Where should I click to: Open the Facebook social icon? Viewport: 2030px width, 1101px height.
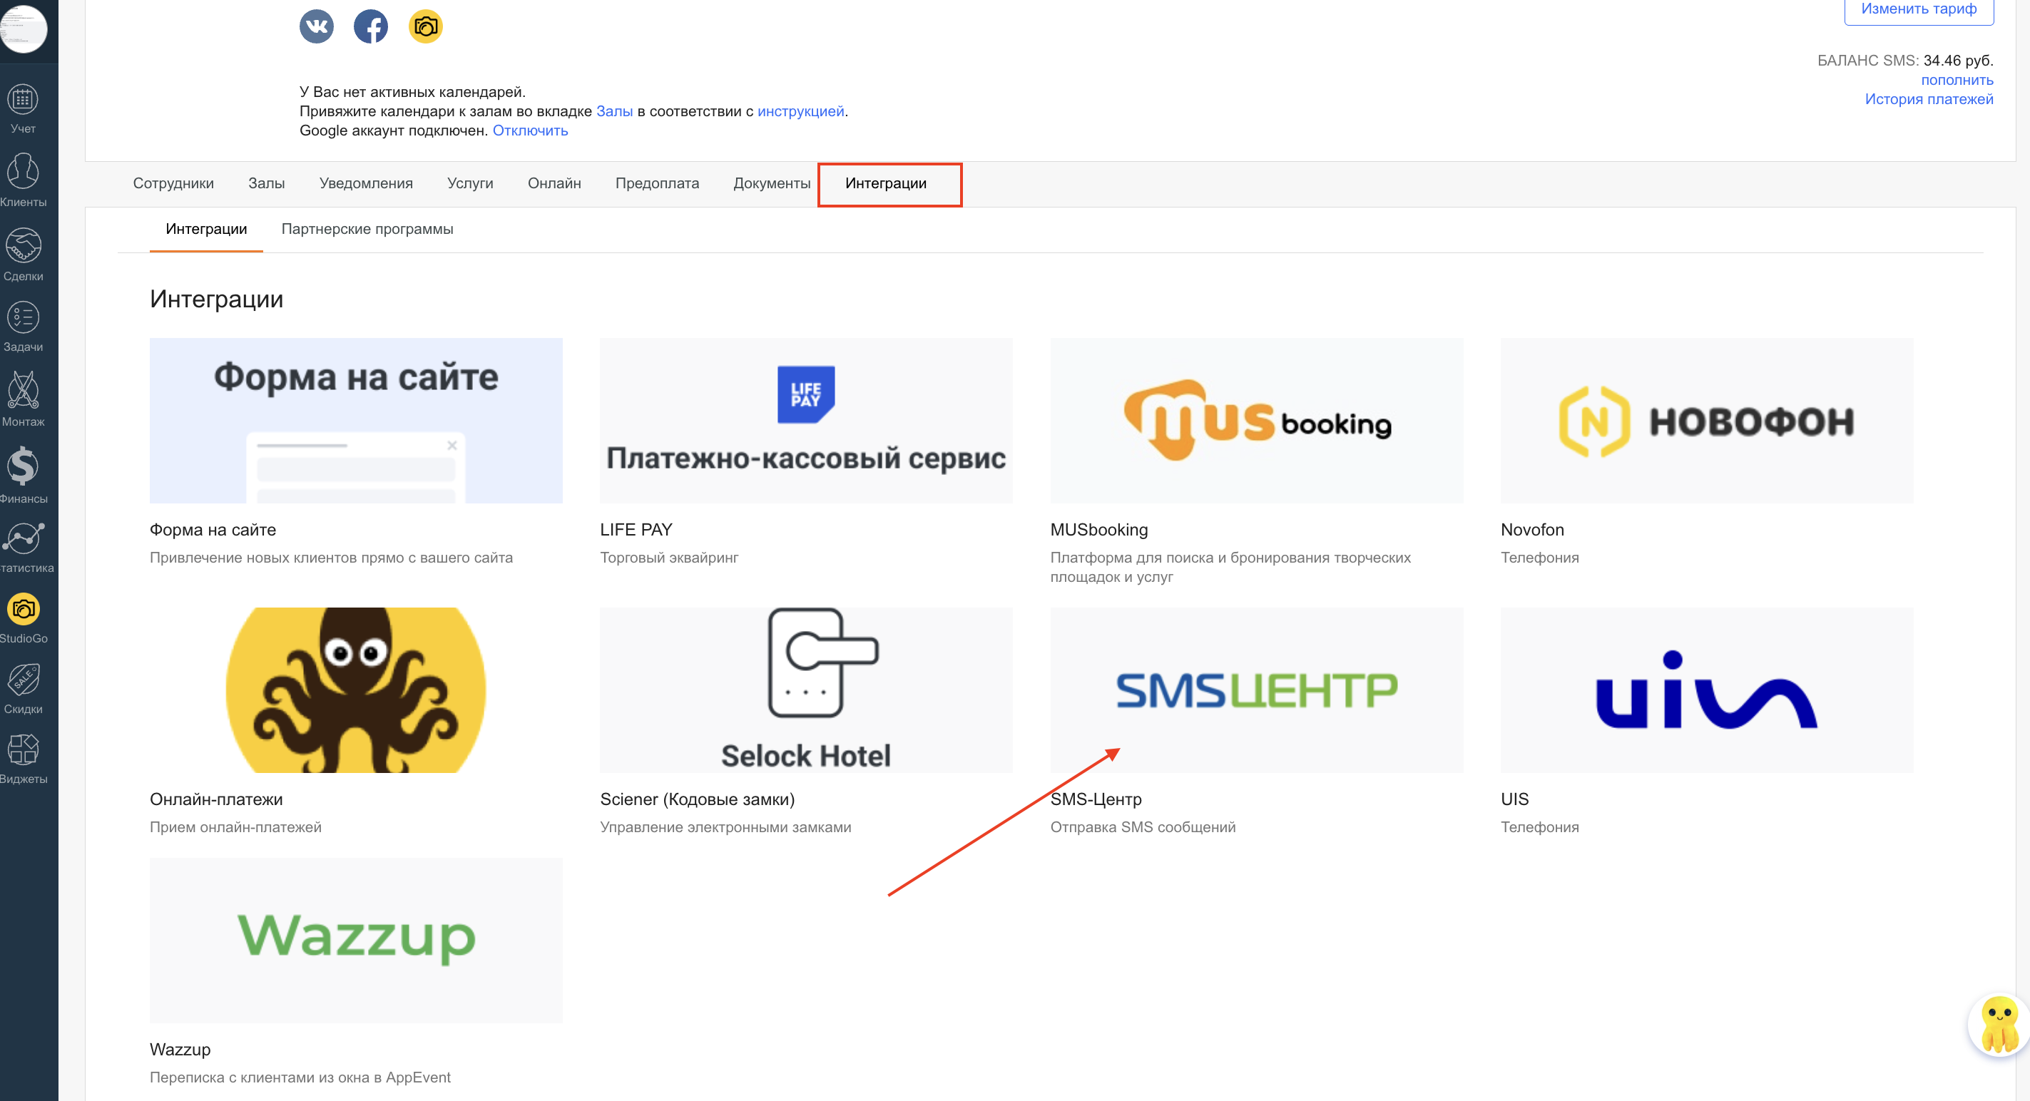click(x=370, y=26)
